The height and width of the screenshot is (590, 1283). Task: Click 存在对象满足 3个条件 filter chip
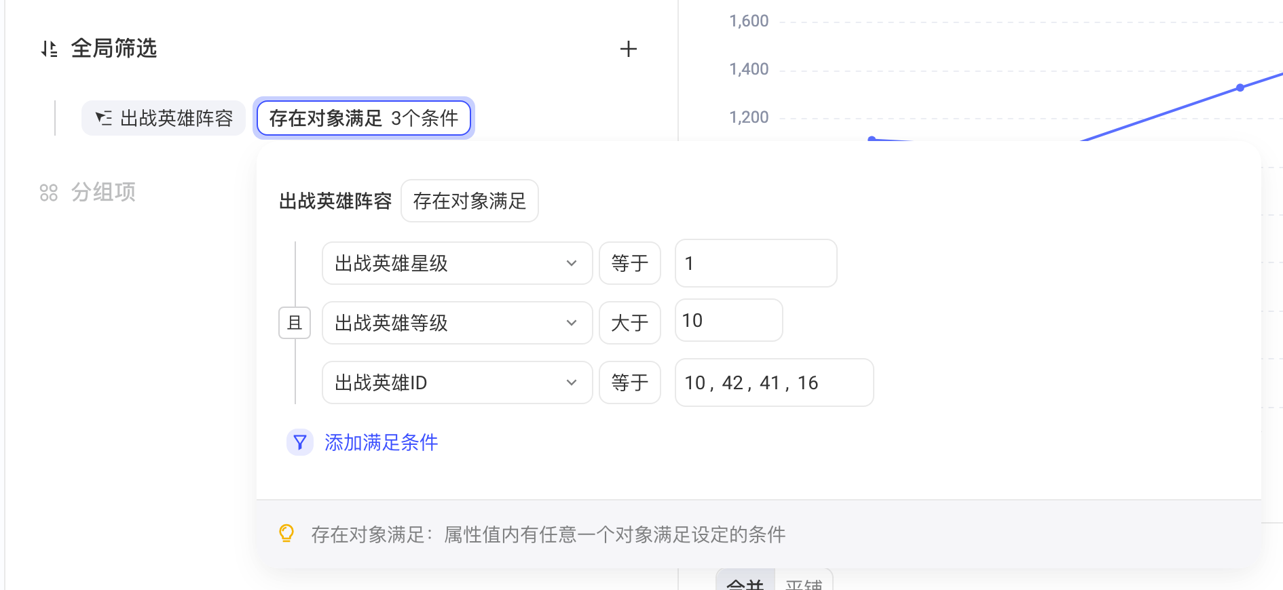pyautogui.click(x=364, y=118)
